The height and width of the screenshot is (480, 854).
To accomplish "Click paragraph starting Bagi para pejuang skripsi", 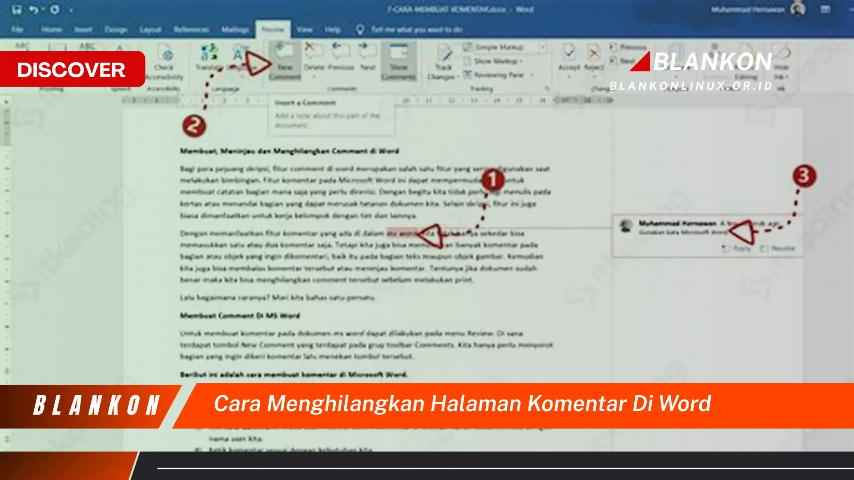I will pyautogui.click(x=366, y=192).
